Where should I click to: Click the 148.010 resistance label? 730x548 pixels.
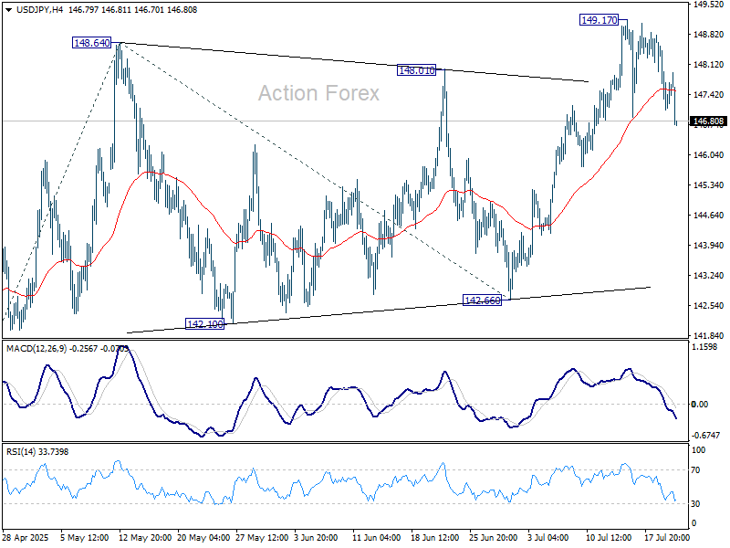point(416,68)
